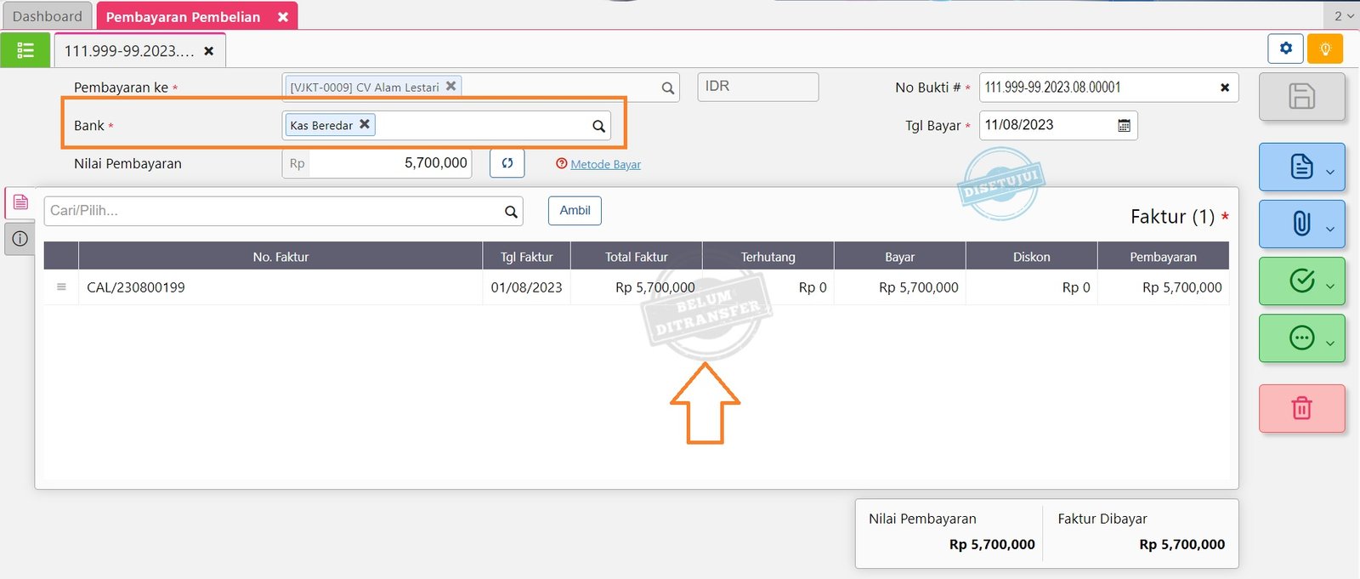Click the save diskette button

point(1301,96)
